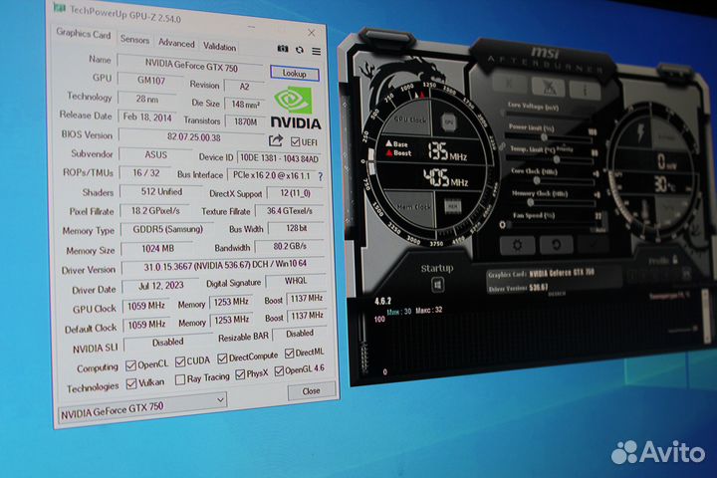This screenshot has width=717, height=478.
Task: Click the lightning bolt voltage icon
Action: tap(640, 132)
